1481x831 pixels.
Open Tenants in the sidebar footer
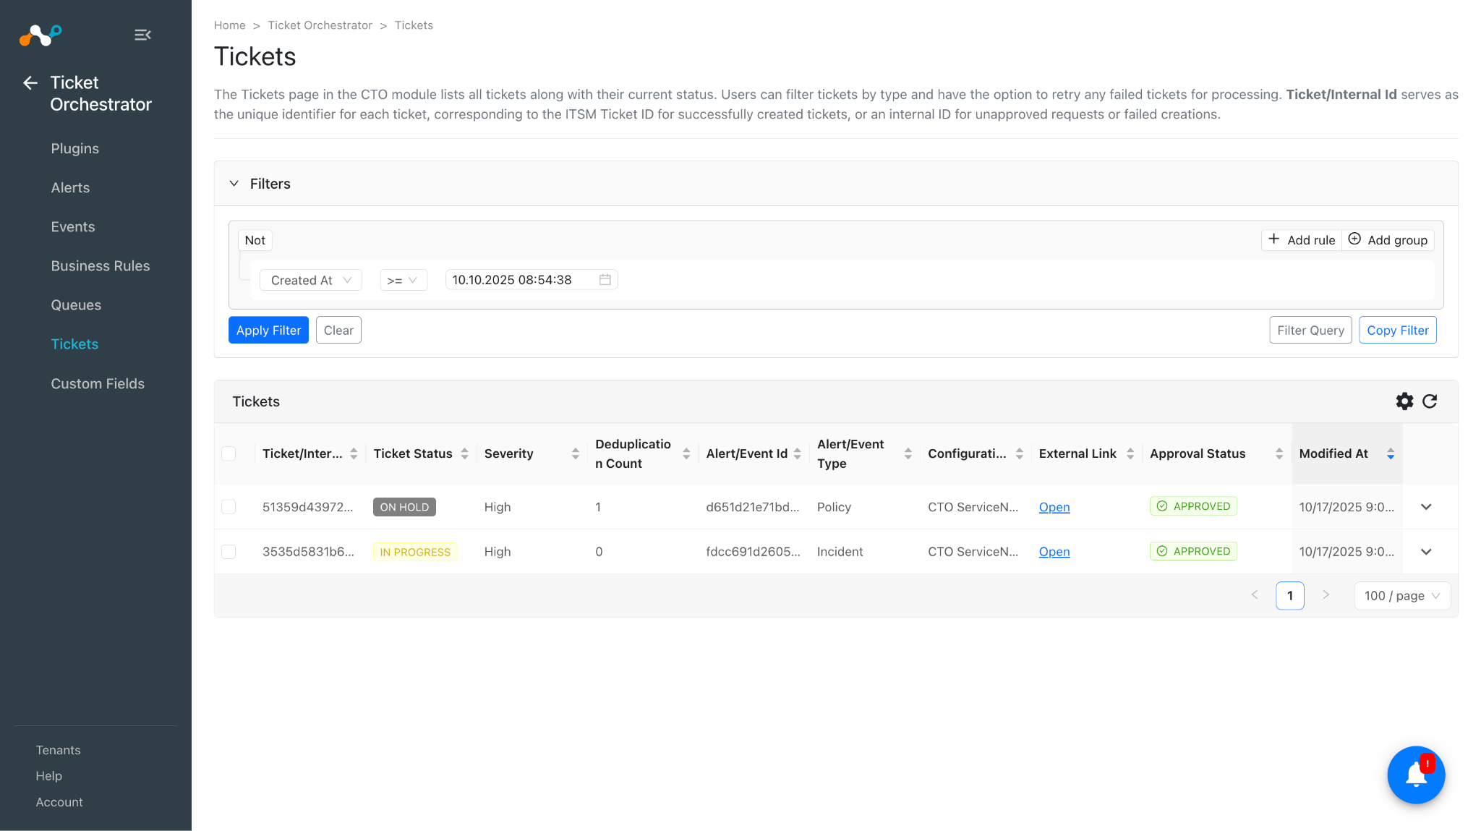pos(59,750)
